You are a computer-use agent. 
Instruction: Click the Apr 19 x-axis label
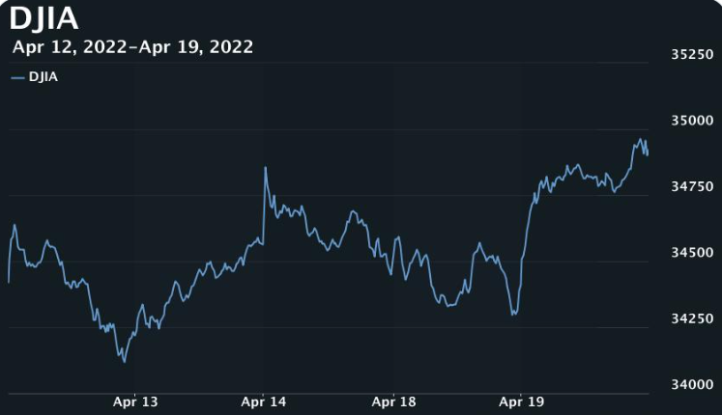coord(521,401)
